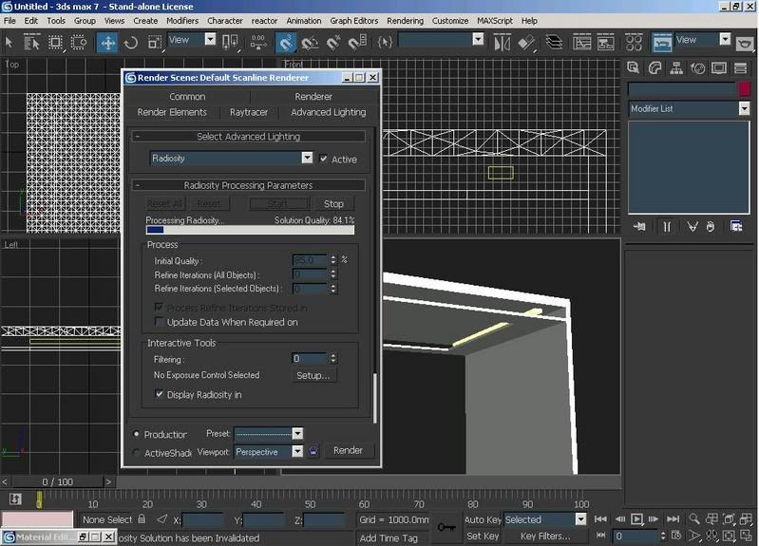
Task: Open the Hierarchy panel in command panel
Action: point(676,68)
